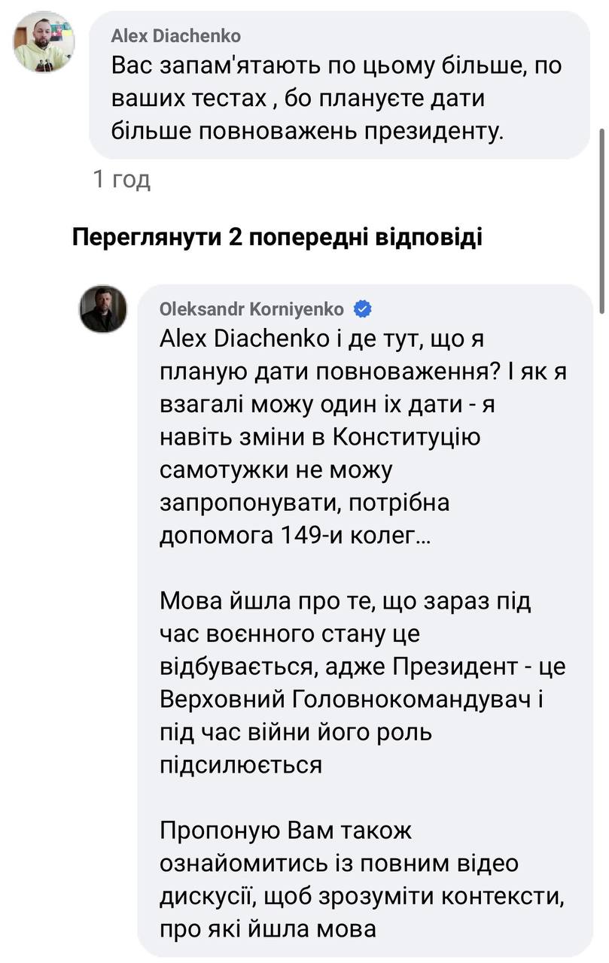Click the paragraph starting "Пропоную Вам також"
The width and height of the screenshot is (609, 963).
(x=362, y=880)
